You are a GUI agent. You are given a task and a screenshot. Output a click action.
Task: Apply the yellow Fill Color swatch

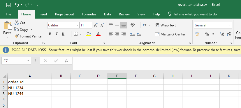tap(88, 34)
